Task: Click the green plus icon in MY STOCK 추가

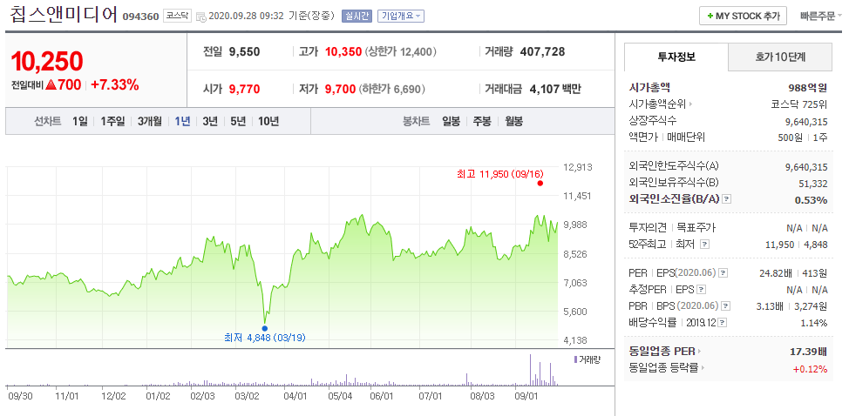Action: [x=710, y=17]
